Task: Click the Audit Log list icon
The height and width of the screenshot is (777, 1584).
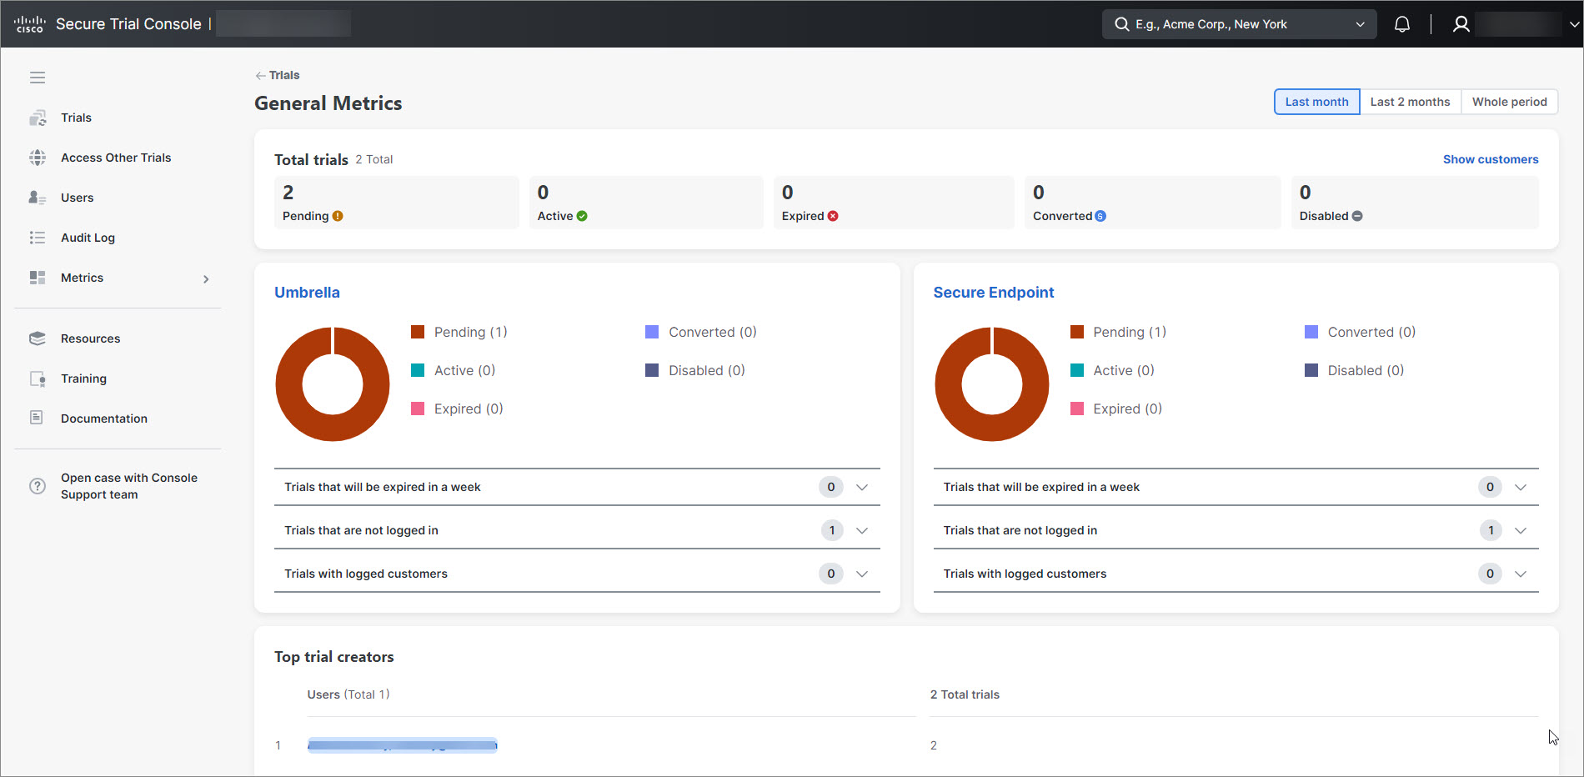Action: pyautogui.click(x=38, y=238)
